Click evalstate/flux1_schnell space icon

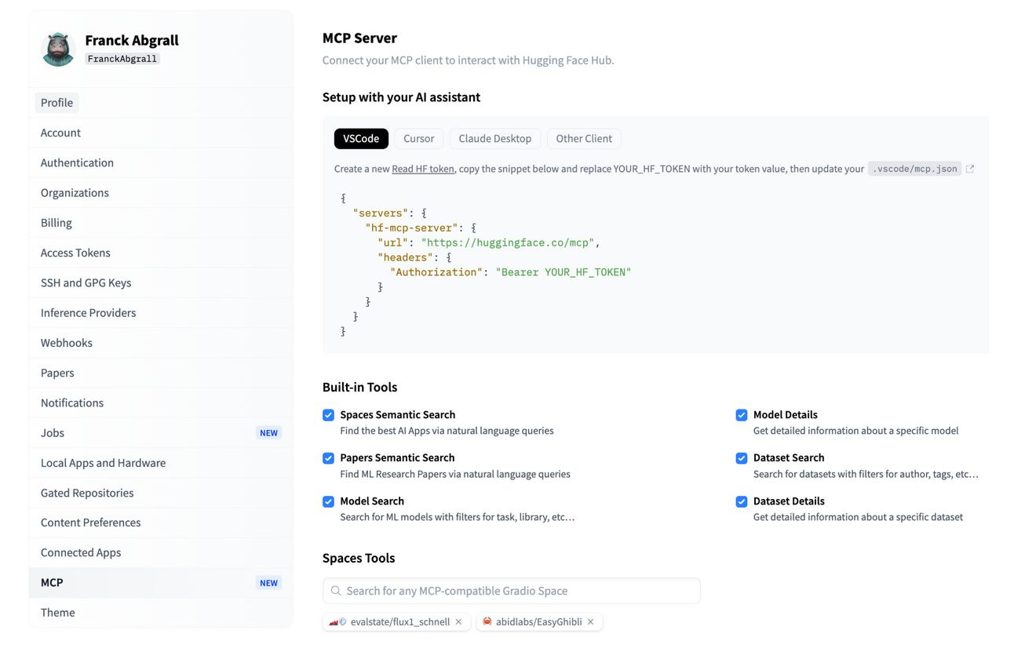[x=337, y=622]
